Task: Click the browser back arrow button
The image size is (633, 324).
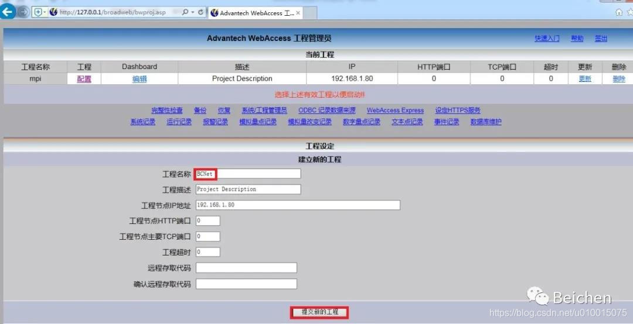Action: [x=8, y=12]
